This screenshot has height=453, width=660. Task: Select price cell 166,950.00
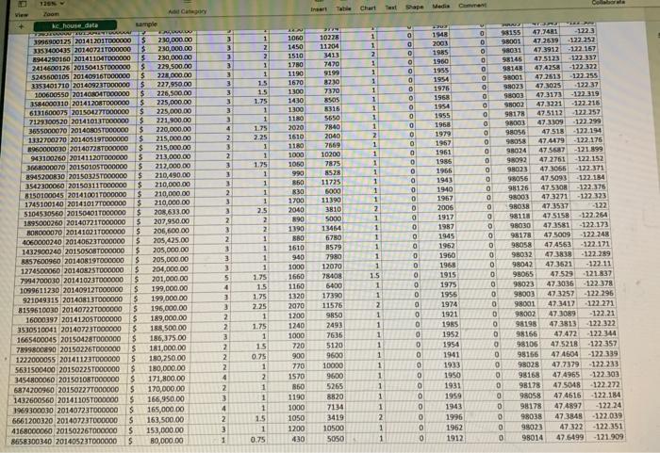(x=158, y=398)
